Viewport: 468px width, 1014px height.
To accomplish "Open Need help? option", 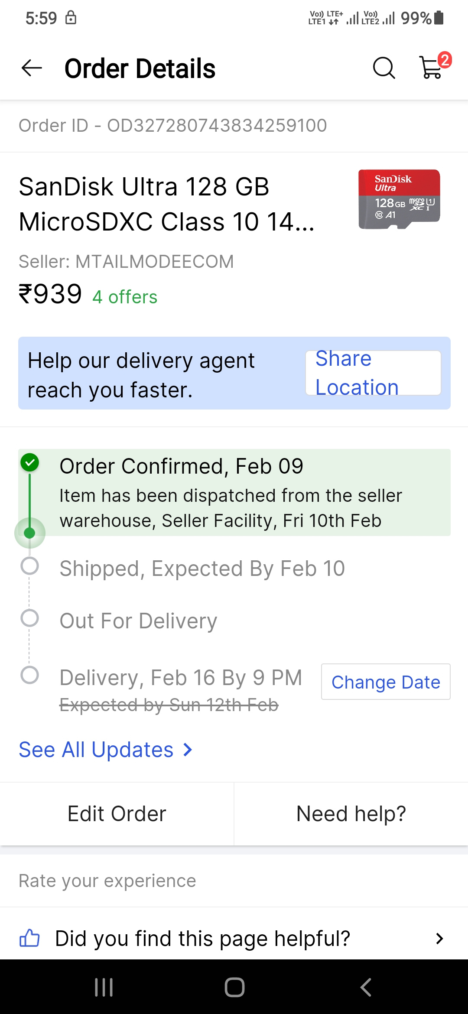I will 351,814.
